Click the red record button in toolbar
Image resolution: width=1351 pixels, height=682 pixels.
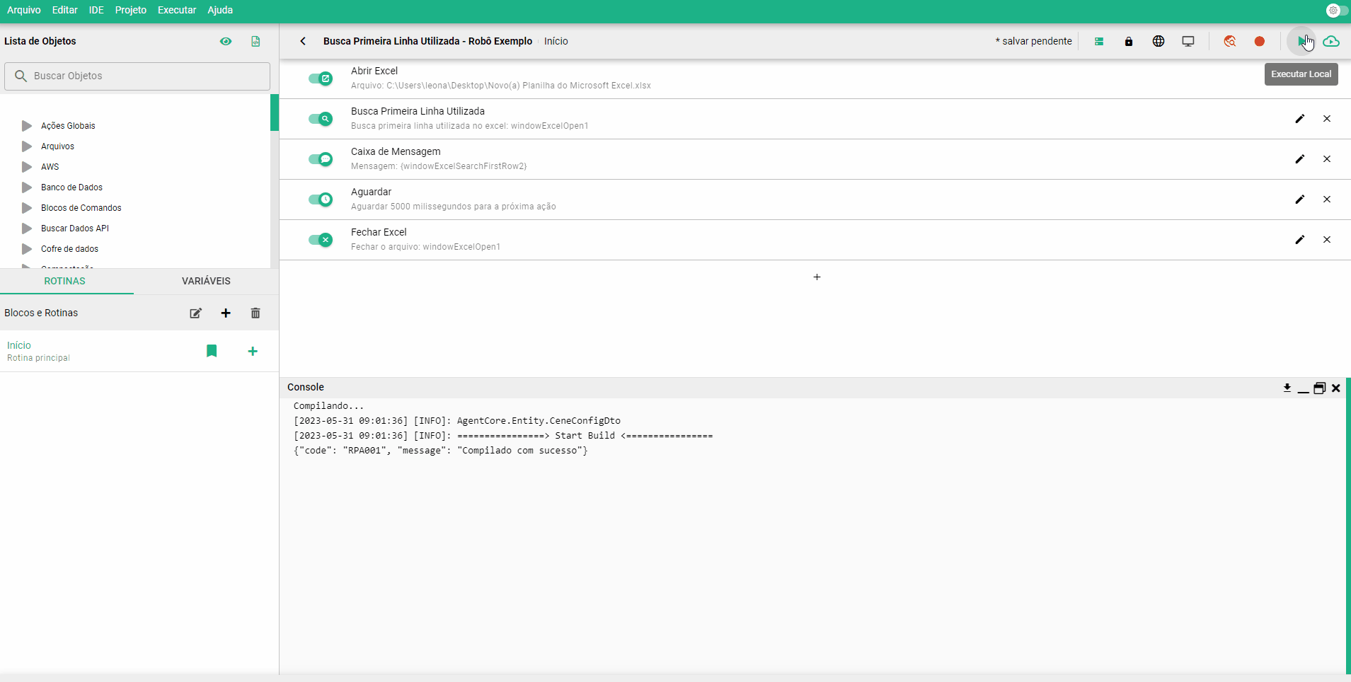coord(1259,42)
